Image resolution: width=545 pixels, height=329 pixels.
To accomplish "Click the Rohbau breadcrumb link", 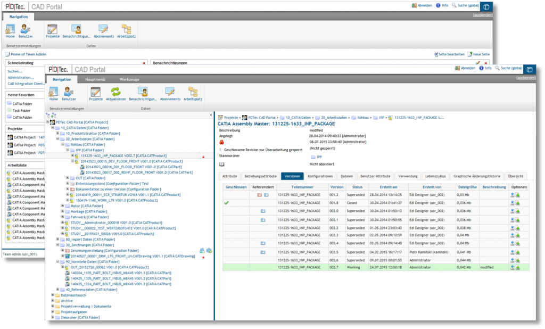I will [x=362, y=117].
